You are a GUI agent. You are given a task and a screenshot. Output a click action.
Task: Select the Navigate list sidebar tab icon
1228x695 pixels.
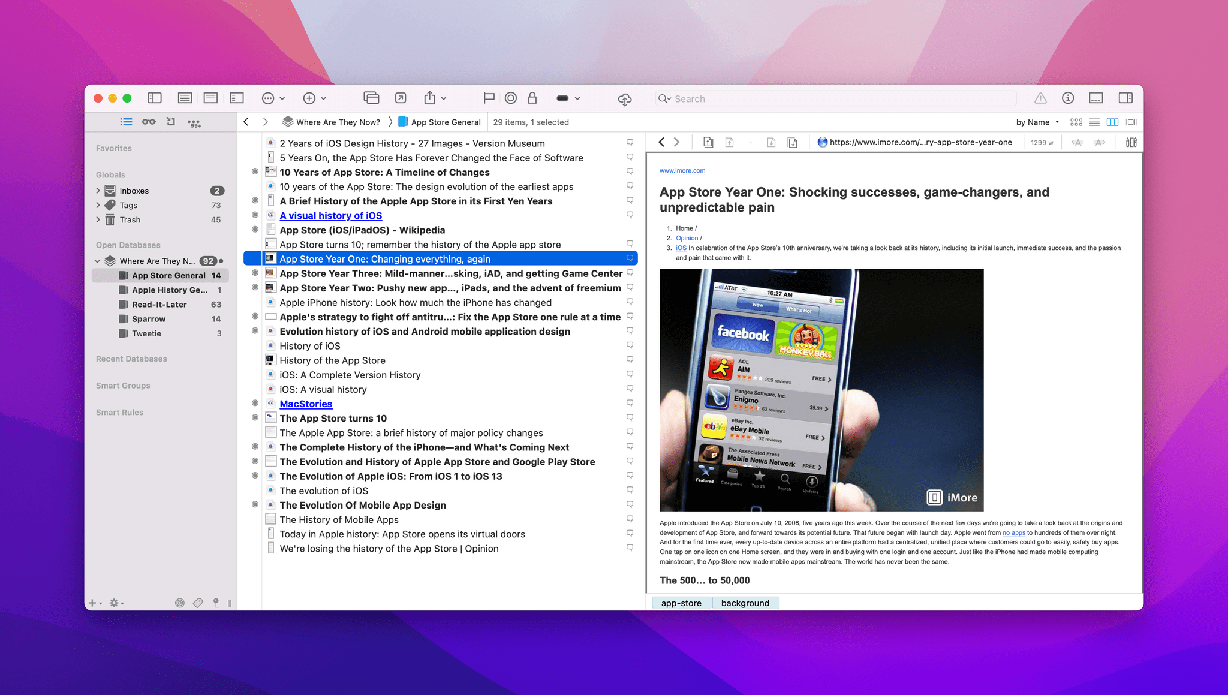click(x=126, y=122)
